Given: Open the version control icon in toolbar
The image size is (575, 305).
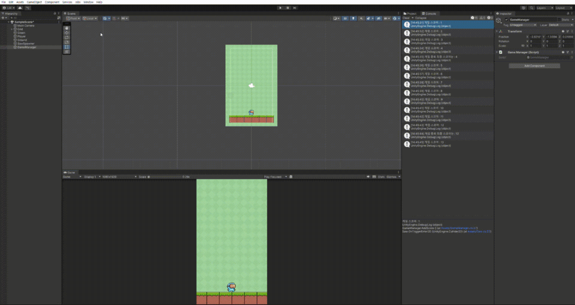Looking at the screenshot, I should coord(28,8).
